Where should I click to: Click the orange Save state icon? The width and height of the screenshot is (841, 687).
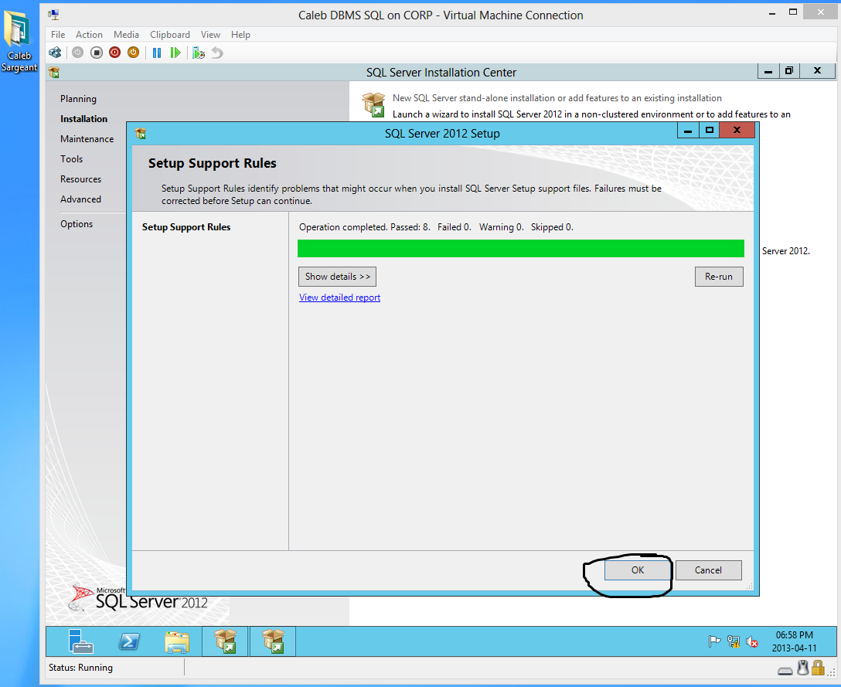pos(133,53)
